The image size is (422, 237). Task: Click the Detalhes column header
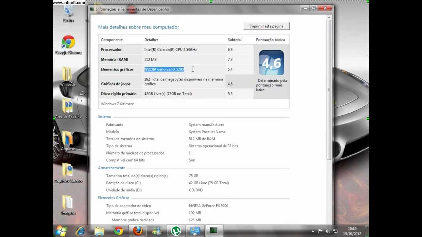click(x=151, y=40)
